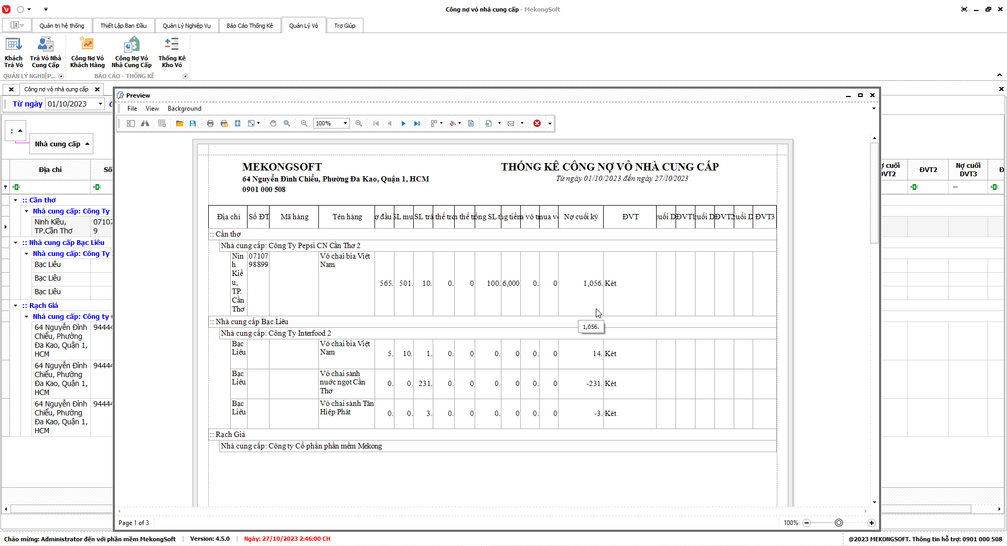Open the e-mail format dropdown arrow
Screen dimensions: 1007x546
click(522, 123)
